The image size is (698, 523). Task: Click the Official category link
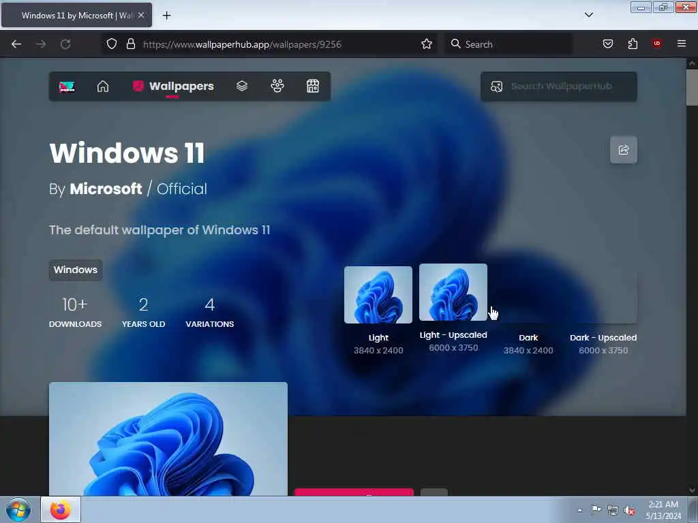[x=181, y=189]
